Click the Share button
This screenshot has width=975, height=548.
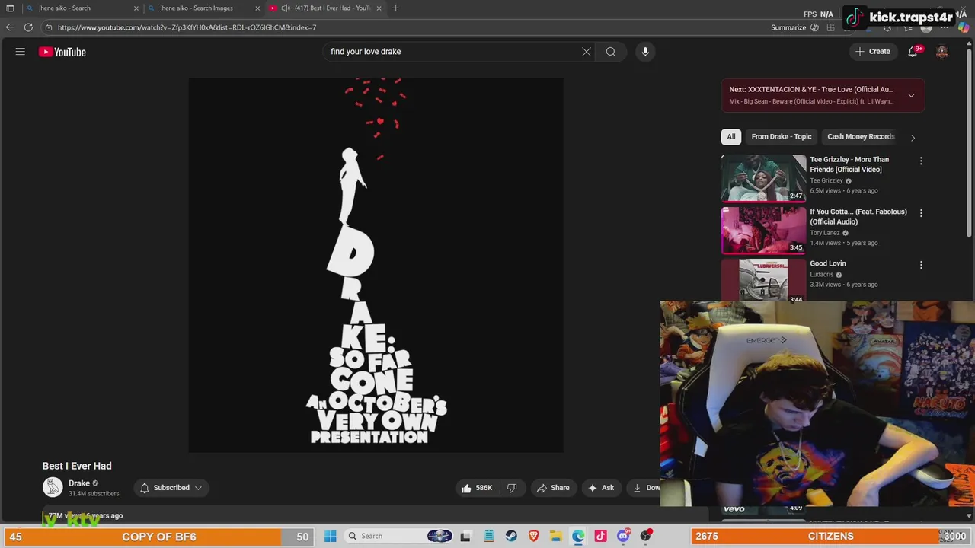point(553,488)
